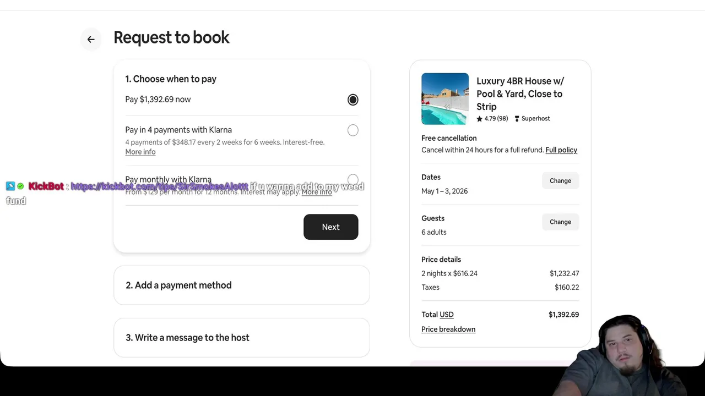Select Pay in 4 payments with Klarna

click(352, 130)
